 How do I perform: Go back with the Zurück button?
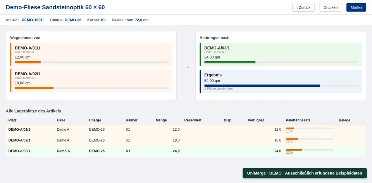[x=303, y=7]
